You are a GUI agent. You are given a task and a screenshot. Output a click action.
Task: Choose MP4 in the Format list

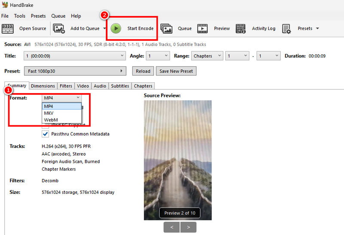click(x=61, y=106)
